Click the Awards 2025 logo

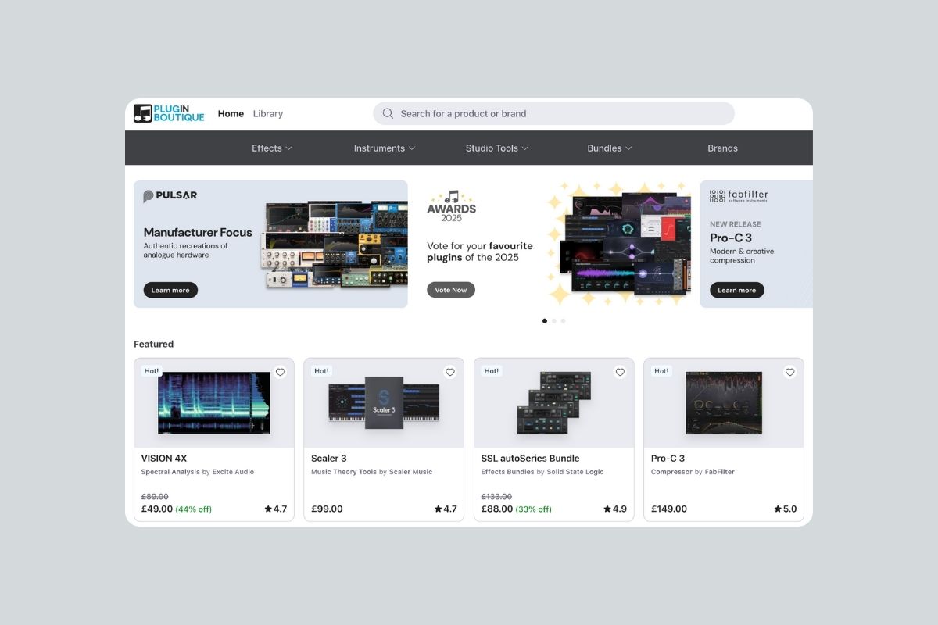click(x=451, y=205)
